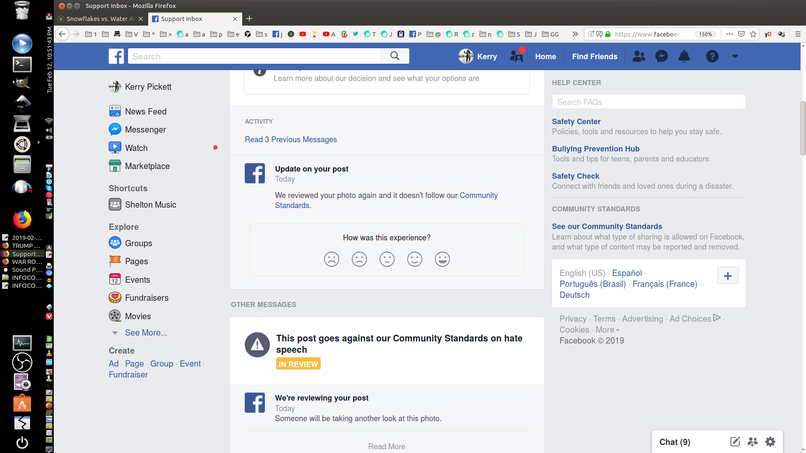
Task: Open Bullying Prevention Hub link
Action: point(596,149)
